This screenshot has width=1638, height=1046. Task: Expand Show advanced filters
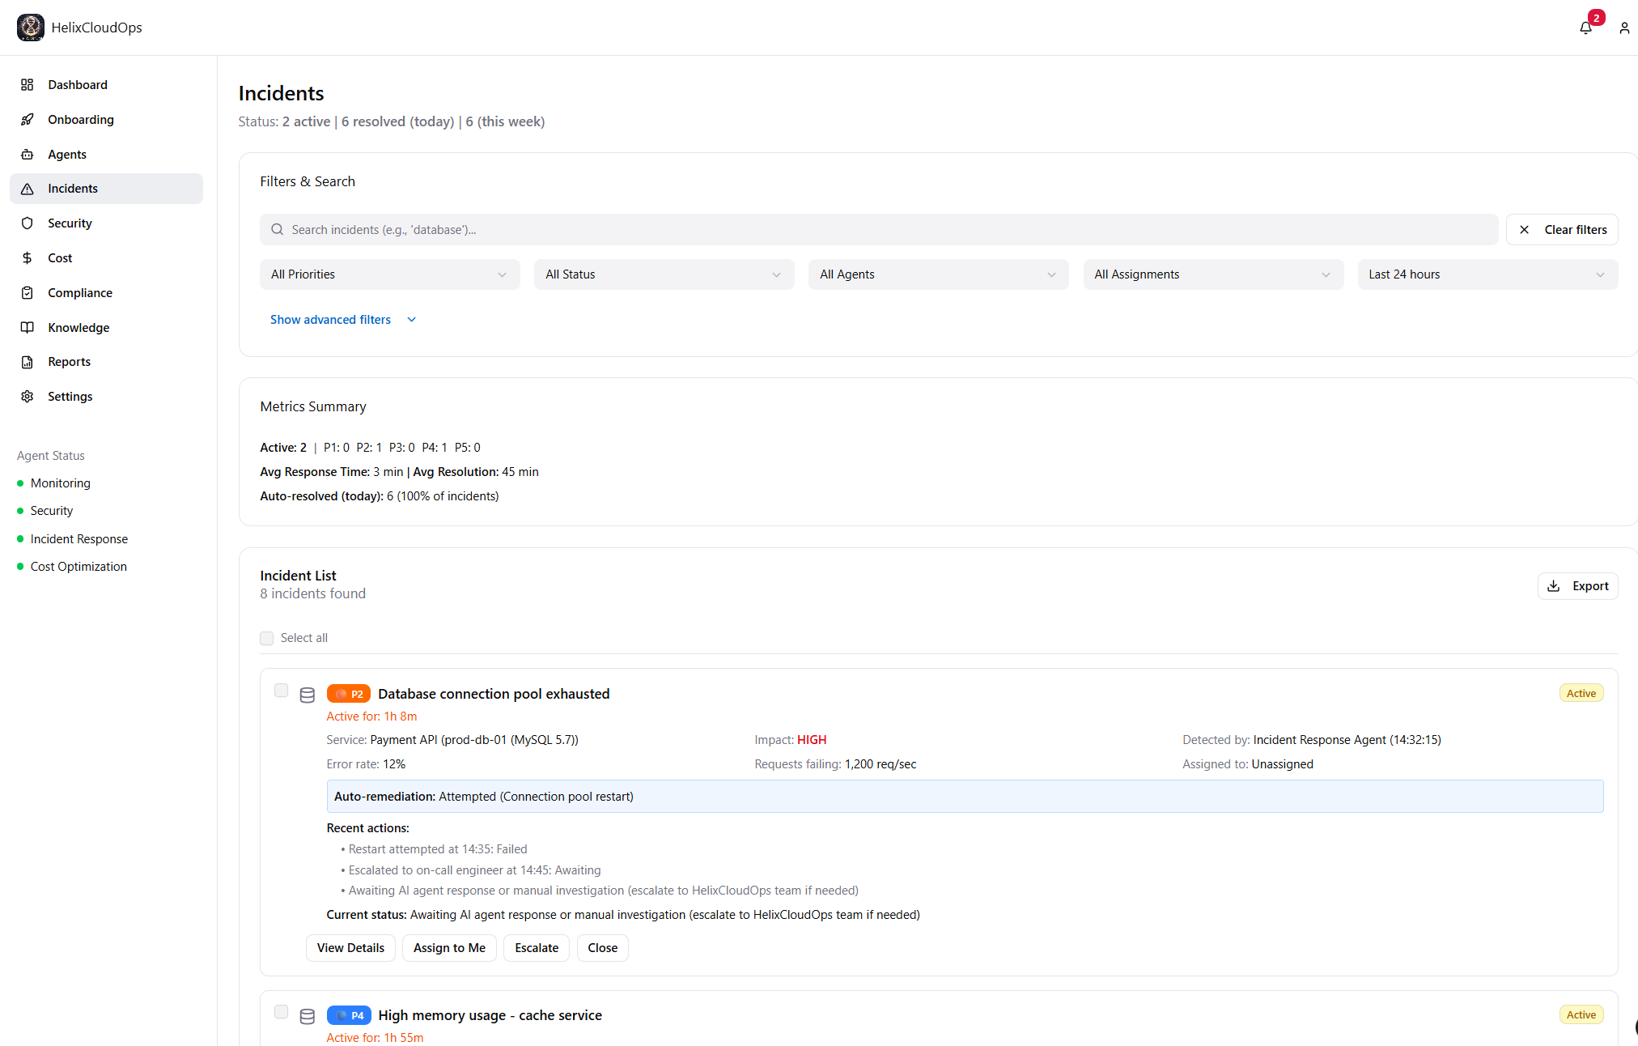[x=342, y=320]
